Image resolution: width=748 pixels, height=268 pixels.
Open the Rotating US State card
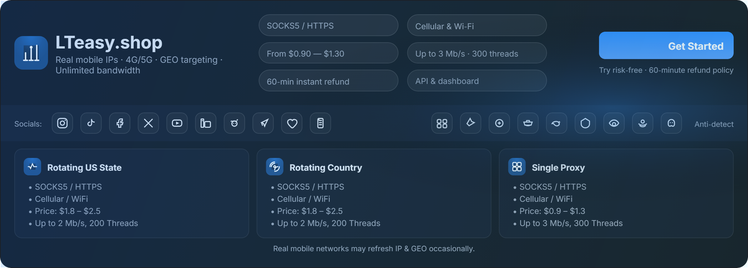click(132, 193)
